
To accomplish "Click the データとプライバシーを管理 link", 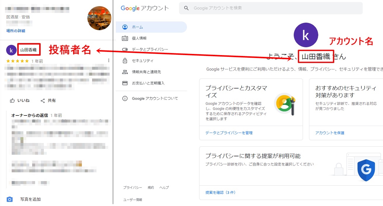I will coord(229,133).
